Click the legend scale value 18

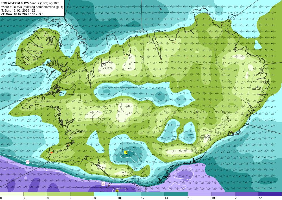coord(213,198)
